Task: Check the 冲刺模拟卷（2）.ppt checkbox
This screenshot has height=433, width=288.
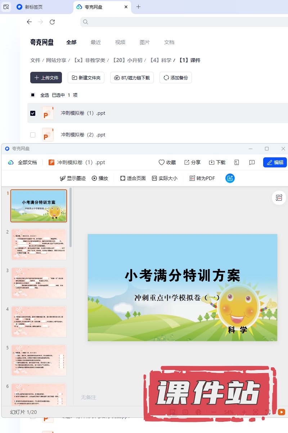Action: (x=33, y=135)
